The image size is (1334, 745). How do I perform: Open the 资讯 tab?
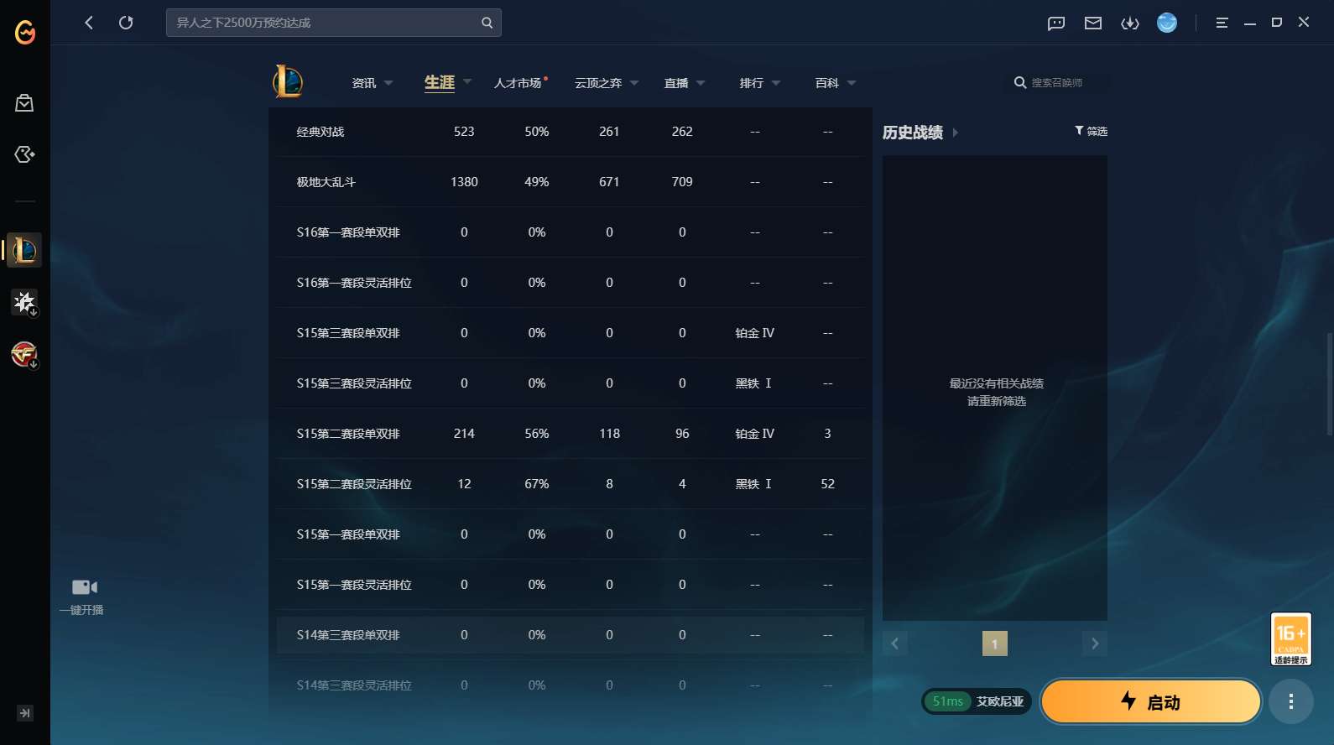[364, 83]
